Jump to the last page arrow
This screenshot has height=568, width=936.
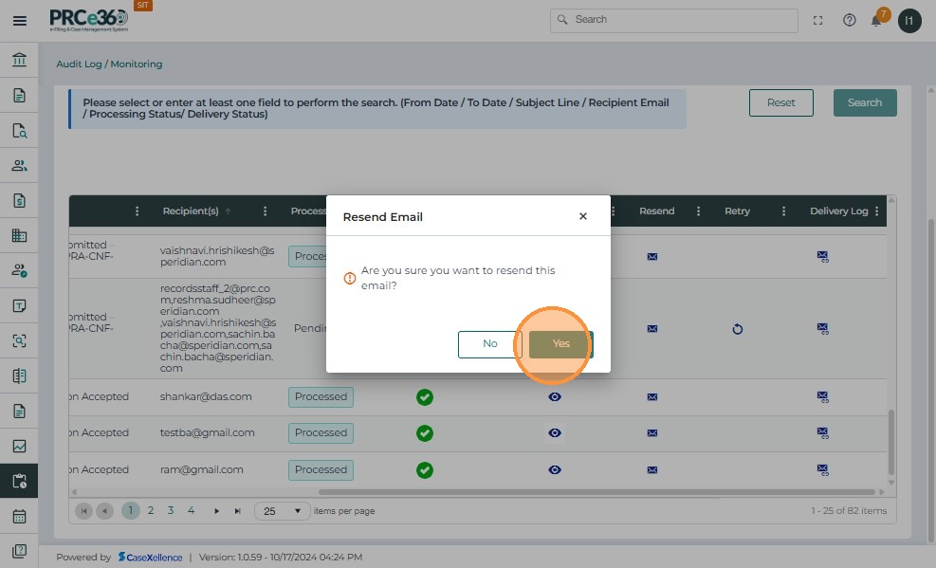tap(238, 511)
